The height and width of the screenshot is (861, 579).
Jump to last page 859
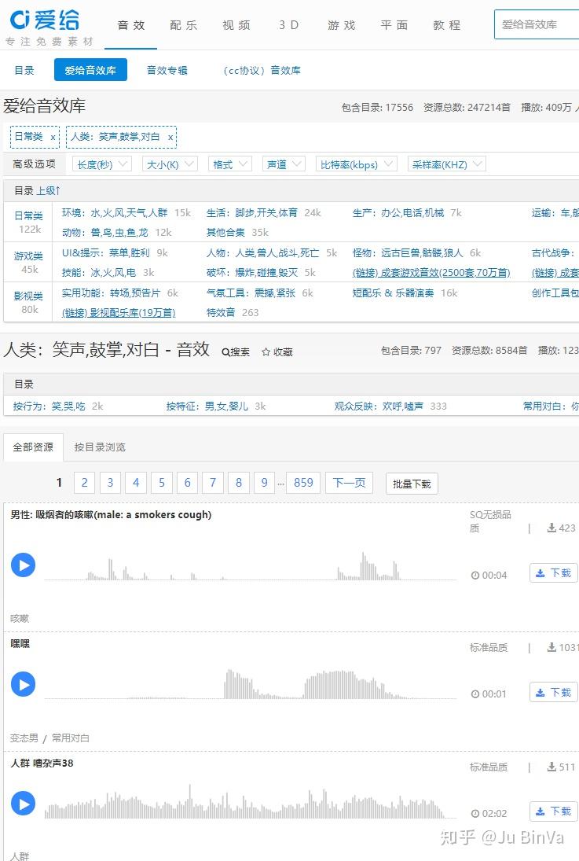pyautogui.click(x=303, y=483)
